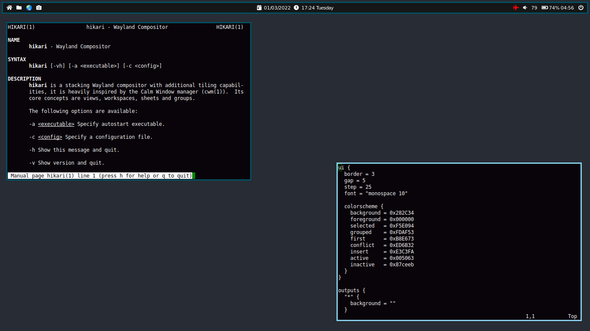The height and width of the screenshot is (331, 590).
Task: Launch the web browser globe icon
Action: (29, 8)
